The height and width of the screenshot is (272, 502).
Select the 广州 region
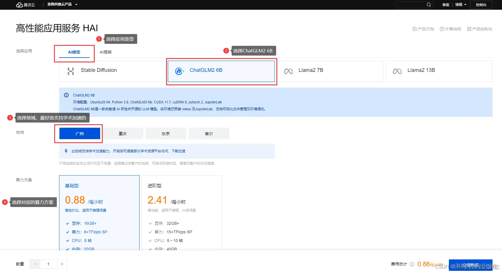point(80,133)
